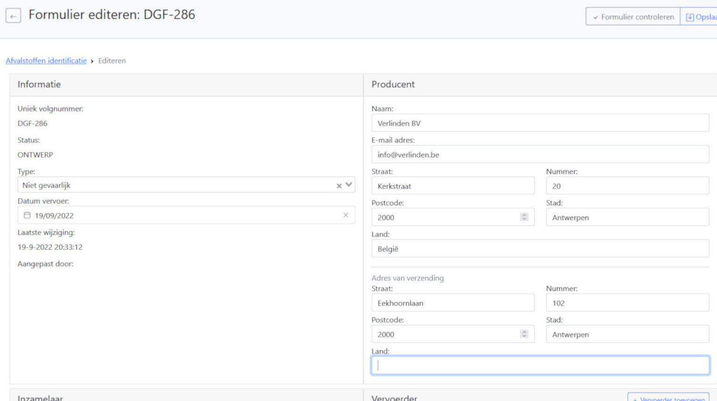Click the Eekhoornlaan shipping street field
Image resolution: width=717 pixels, height=401 pixels.
click(452, 303)
